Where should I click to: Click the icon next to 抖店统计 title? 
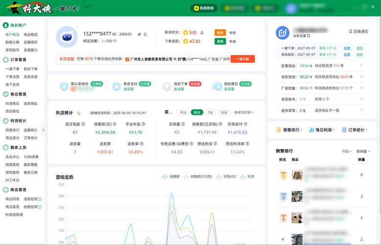click(x=78, y=113)
